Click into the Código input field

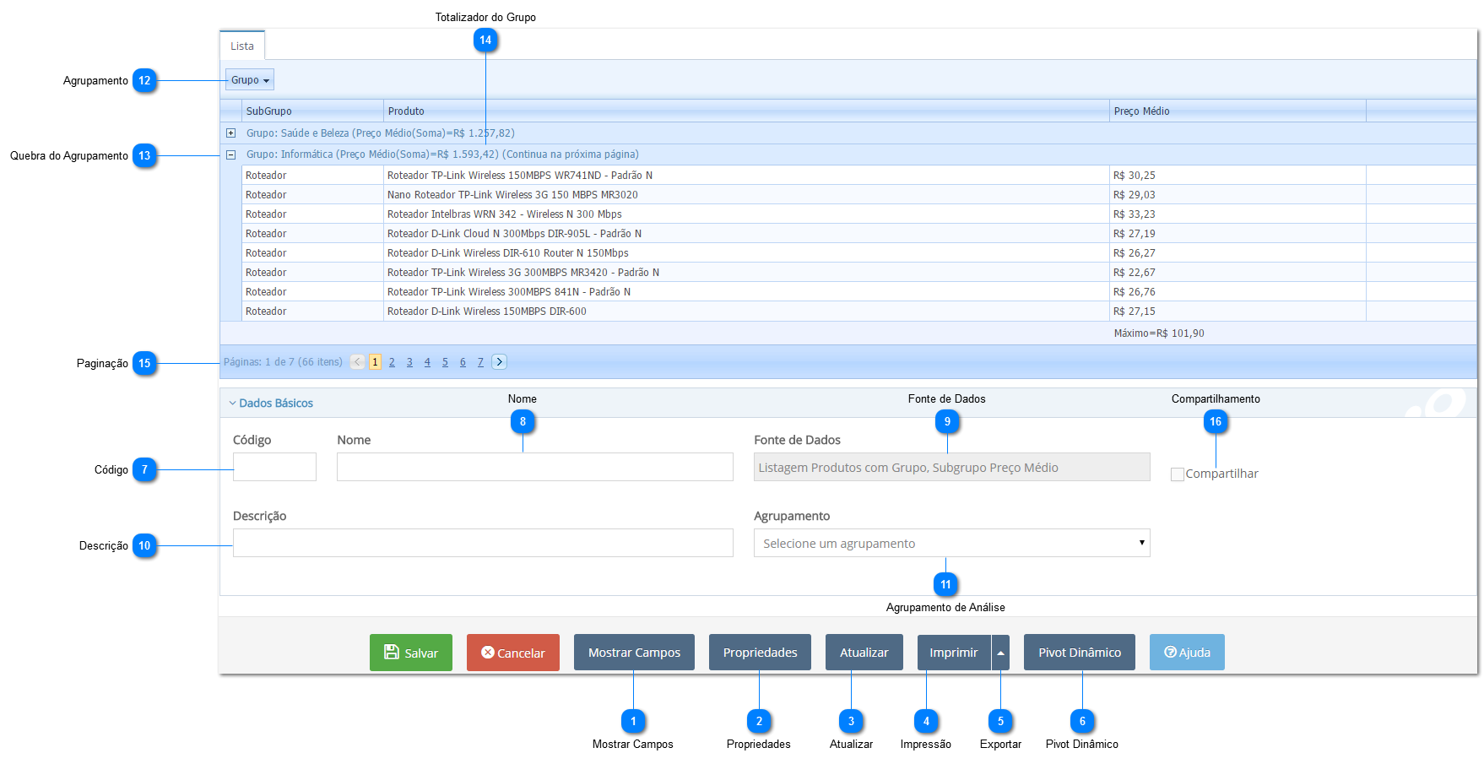[x=274, y=467]
